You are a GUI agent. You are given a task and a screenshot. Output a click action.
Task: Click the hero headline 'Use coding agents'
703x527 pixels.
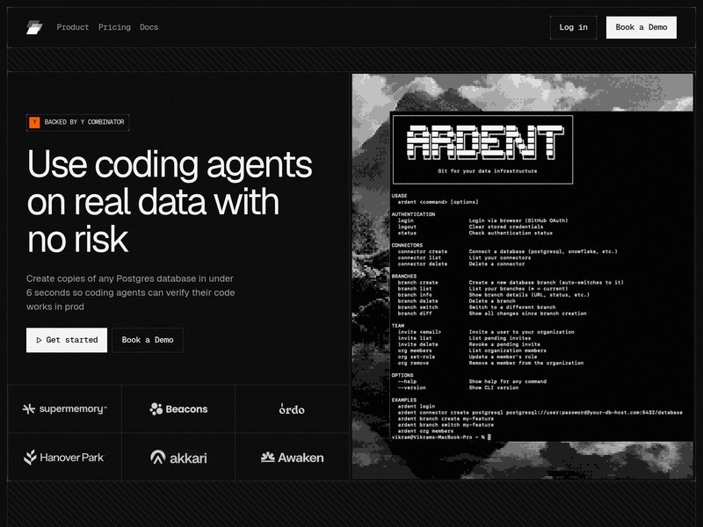170,164
